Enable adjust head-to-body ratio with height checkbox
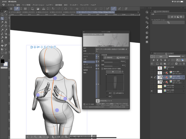Screen dimensions: 186x139 tap(102, 69)
